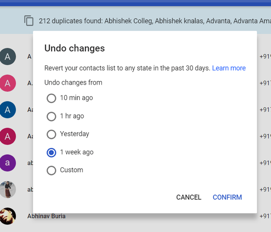Click the duplicates copy icon in banner
Image resolution: width=271 pixels, height=232 pixels.
(29, 20)
